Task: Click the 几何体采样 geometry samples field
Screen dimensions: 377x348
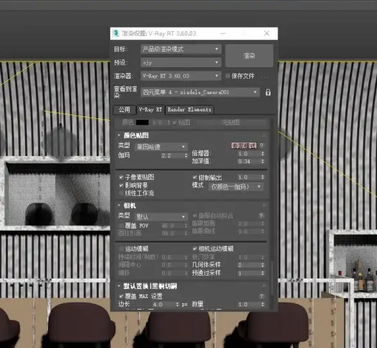Action: (x=249, y=265)
